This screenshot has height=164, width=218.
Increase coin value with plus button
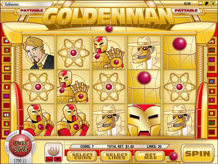click(x=58, y=159)
